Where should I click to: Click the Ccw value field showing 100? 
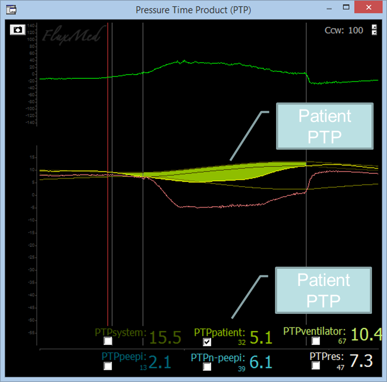click(x=355, y=30)
